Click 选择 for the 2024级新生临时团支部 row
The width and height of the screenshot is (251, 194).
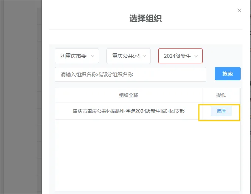221,111
